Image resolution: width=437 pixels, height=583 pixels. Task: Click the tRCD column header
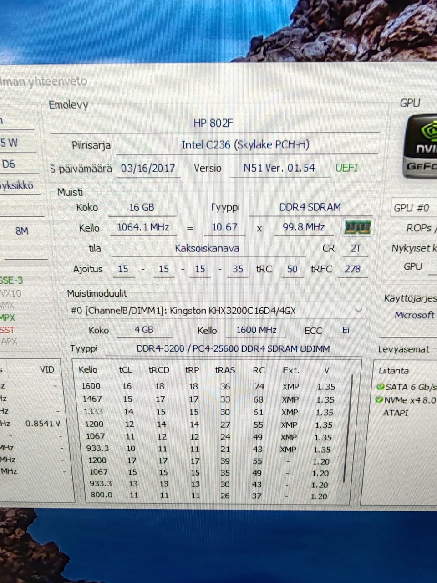(x=159, y=370)
